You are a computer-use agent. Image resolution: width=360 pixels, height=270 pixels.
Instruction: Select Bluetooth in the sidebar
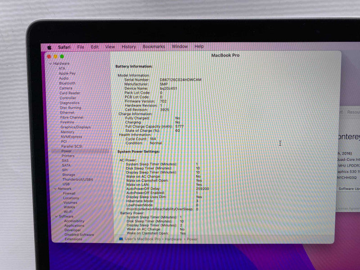point(67,83)
